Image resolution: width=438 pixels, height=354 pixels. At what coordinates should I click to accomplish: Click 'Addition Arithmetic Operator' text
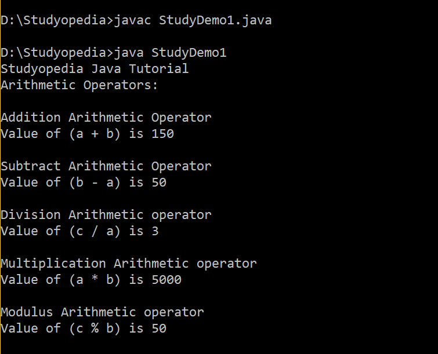point(106,118)
